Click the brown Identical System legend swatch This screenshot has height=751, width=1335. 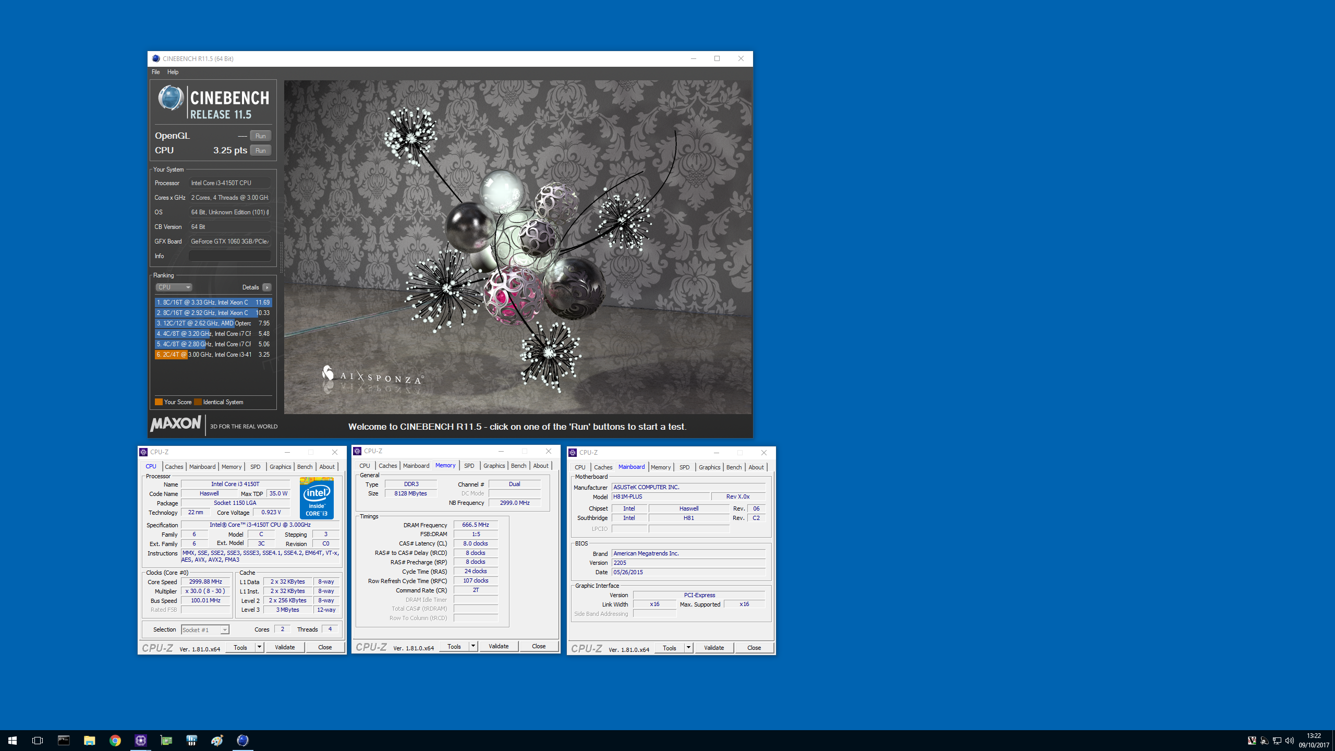[198, 402]
